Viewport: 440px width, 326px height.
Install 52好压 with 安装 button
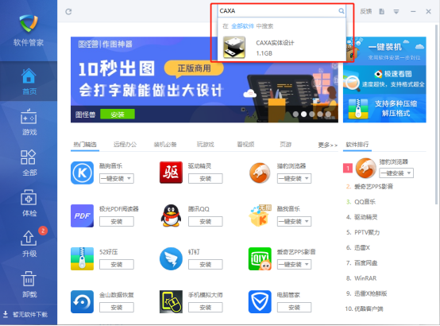(x=117, y=265)
